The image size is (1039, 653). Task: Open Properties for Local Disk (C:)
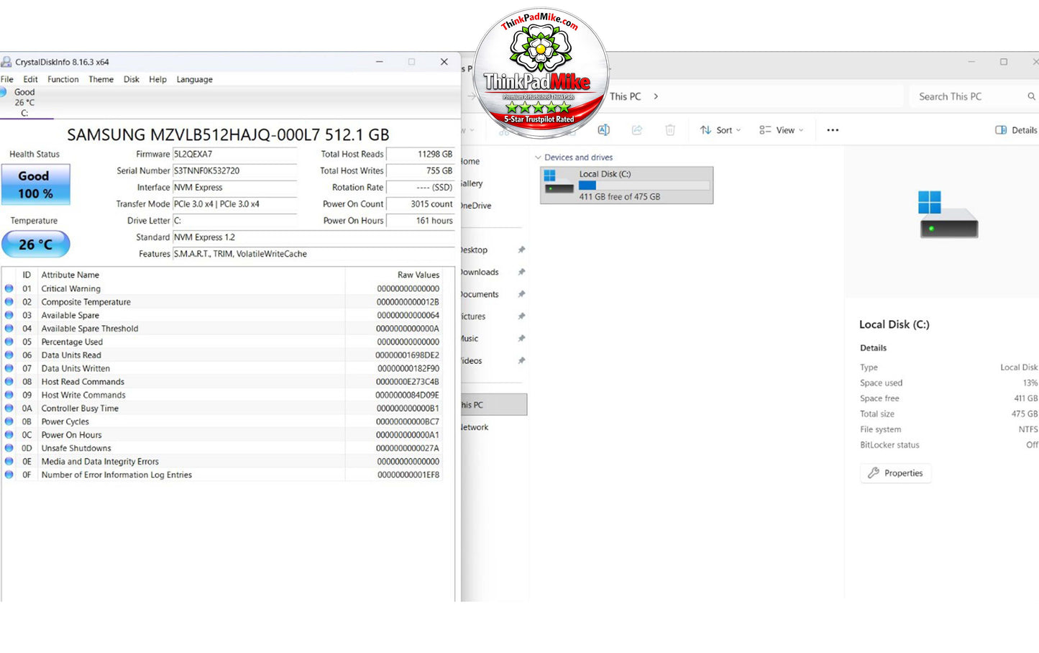895,473
